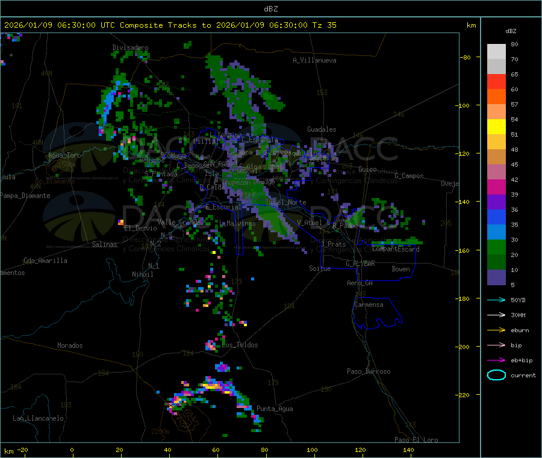Click the 'A_Villanueva' map label

tap(314, 60)
